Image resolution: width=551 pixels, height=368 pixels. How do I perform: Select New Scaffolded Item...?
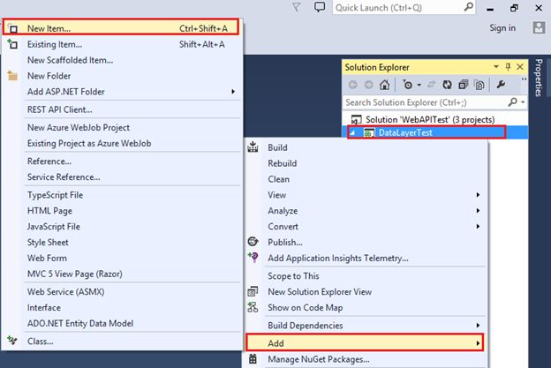(x=121, y=60)
